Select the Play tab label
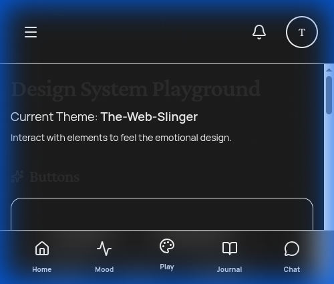 (x=167, y=267)
